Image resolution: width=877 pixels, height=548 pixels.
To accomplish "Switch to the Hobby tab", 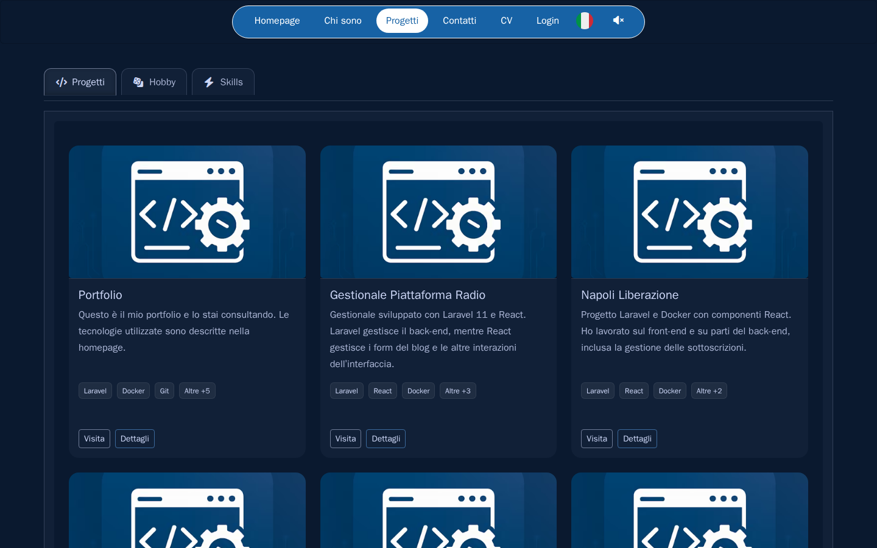I will [154, 82].
